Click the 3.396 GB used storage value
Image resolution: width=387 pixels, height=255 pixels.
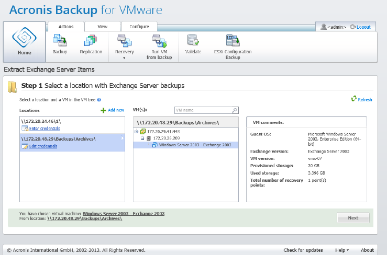[316, 173]
